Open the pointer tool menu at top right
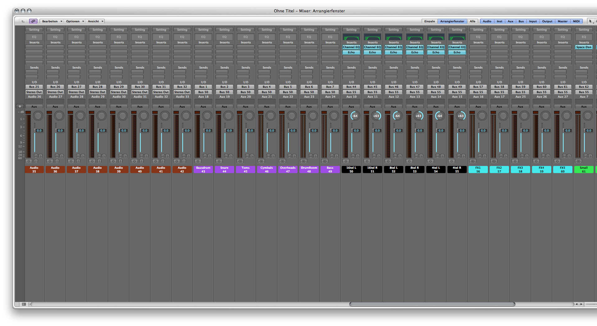The image size is (597, 326). (591, 21)
